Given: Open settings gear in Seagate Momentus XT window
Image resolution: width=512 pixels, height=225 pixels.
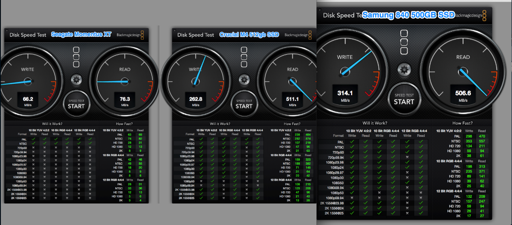Looking at the screenshot, I should tap(76, 79).
